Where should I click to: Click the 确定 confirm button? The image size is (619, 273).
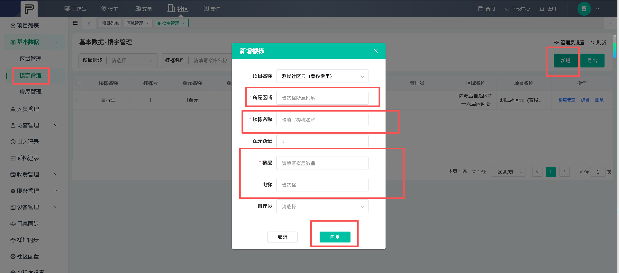click(335, 237)
